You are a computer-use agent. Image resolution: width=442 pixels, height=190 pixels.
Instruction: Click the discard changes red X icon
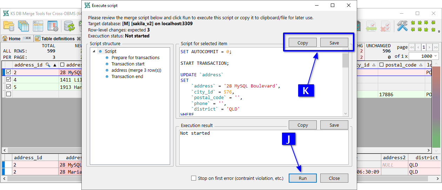tap(385, 26)
